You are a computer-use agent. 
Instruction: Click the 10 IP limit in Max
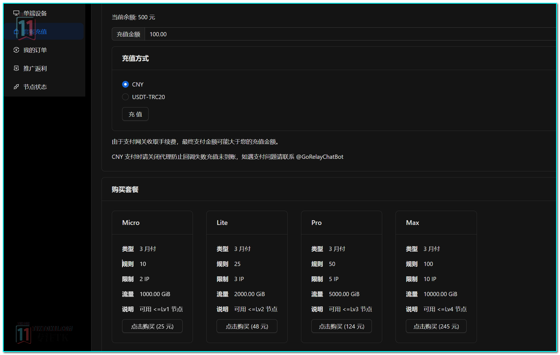point(430,279)
